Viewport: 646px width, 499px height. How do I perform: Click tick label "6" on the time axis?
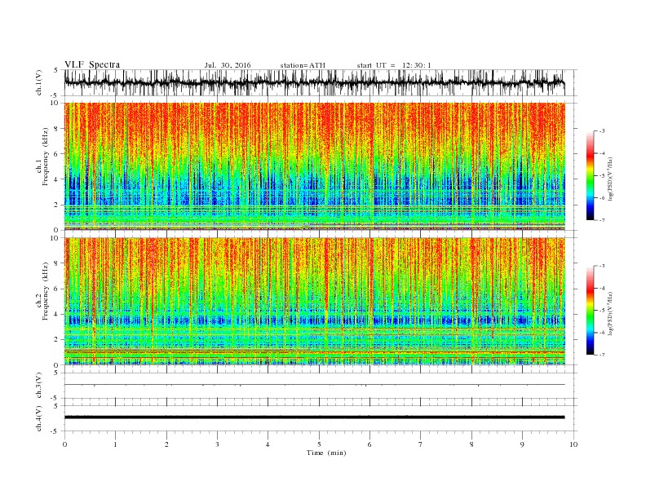coord(369,444)
